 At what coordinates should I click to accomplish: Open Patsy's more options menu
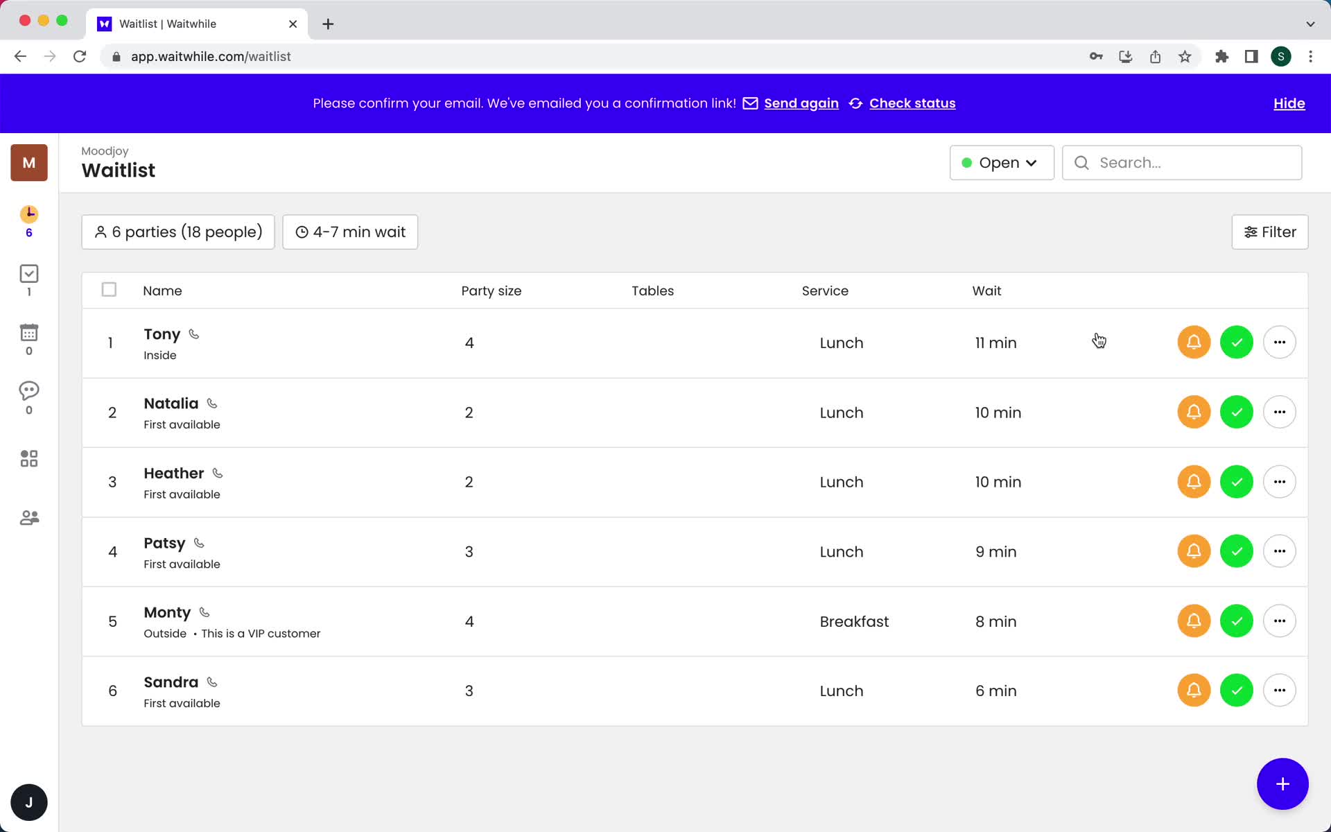(1280, 551)
